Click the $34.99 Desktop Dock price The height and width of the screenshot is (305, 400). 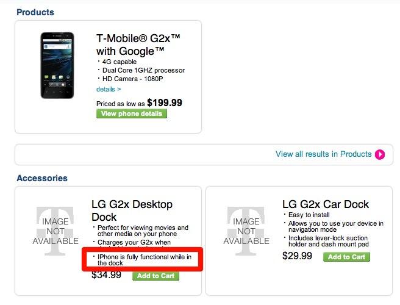click(107, 275)
